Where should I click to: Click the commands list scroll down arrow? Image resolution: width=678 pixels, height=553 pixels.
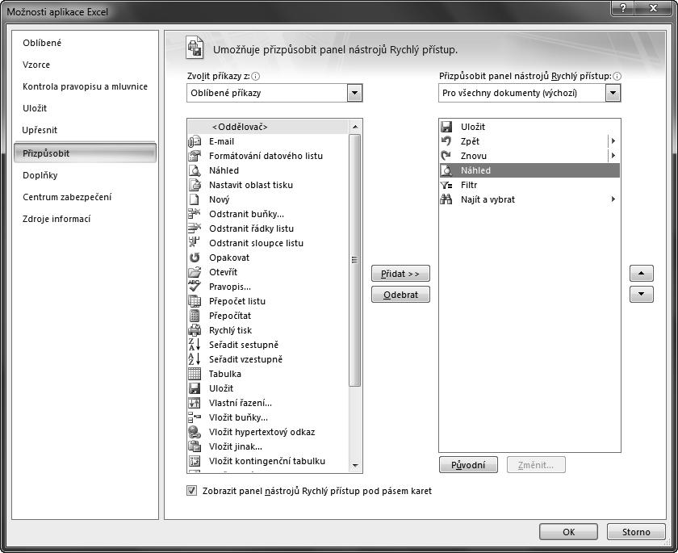coord(355,465)
